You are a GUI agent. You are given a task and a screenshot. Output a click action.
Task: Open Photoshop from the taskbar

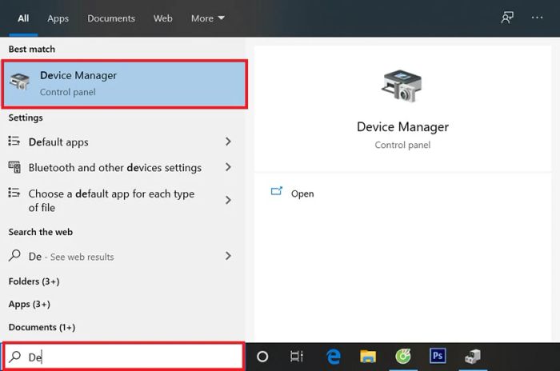(x=438, y=356)
